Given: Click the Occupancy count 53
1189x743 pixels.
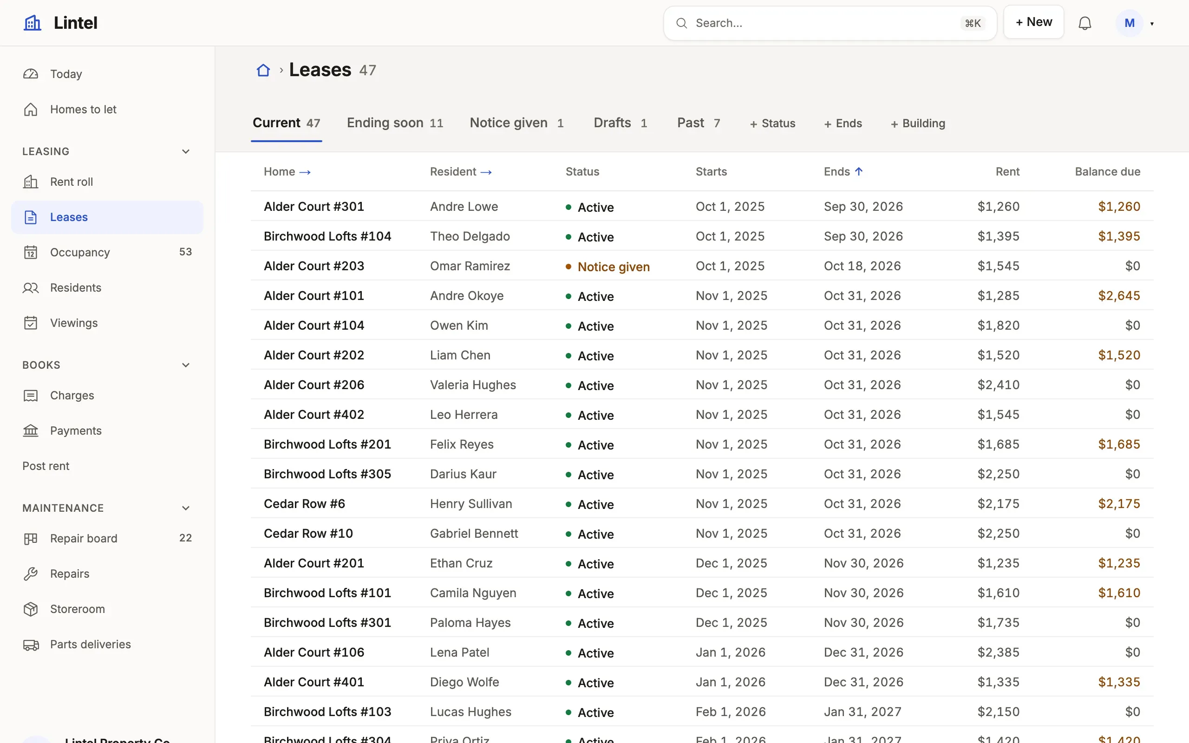Looking at the screenshot, I should 185,252.
